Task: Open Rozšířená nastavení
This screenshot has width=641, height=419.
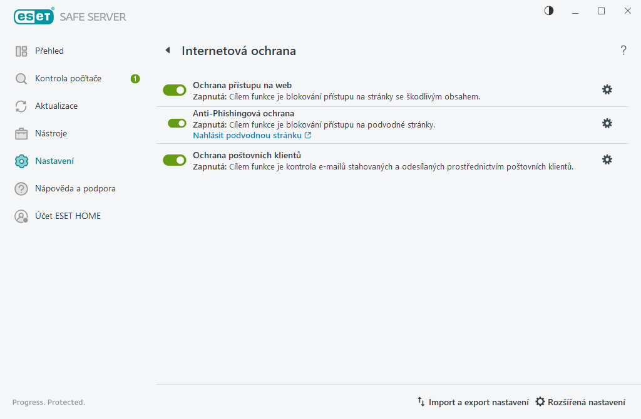Action: point(580,402)
